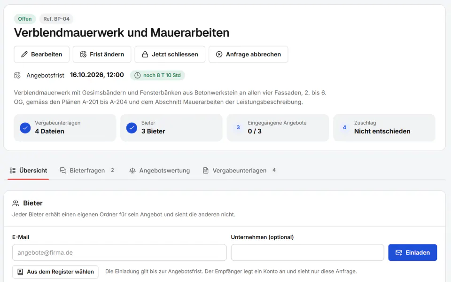Cancel request via Anfrage abbrechen
Viewport: 451px width, 282px height.
tap(248, 55)
